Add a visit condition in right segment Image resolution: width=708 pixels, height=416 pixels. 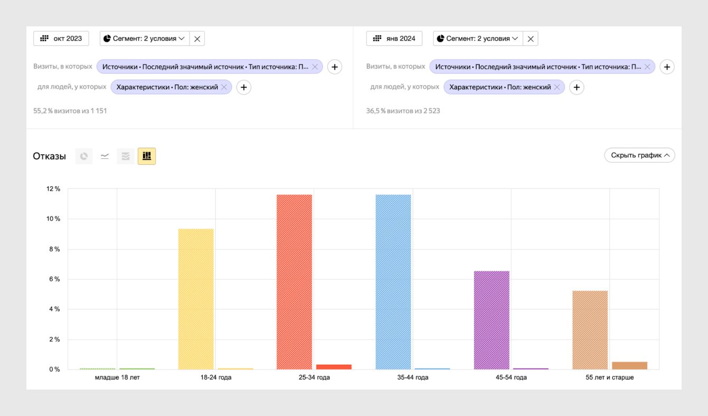coord(667,67)
